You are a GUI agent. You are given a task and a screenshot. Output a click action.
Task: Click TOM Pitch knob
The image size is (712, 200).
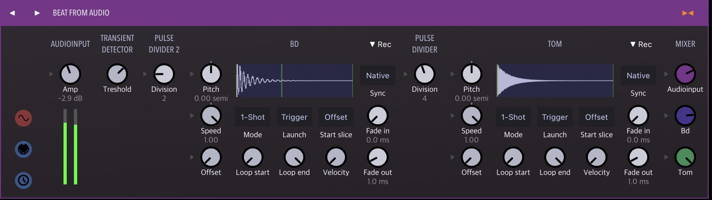tap(471, 74)
